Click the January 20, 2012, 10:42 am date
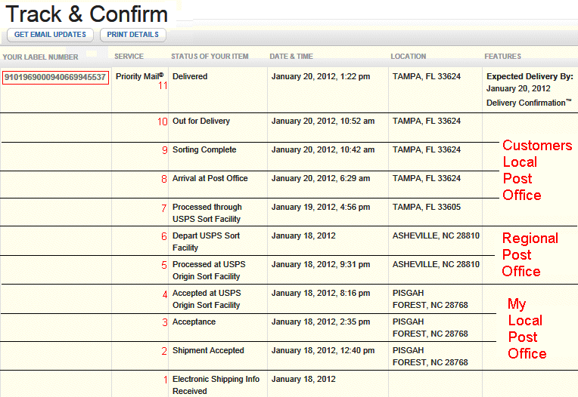The width and height of the screenshot is (578, 397). tap(323, 149)
